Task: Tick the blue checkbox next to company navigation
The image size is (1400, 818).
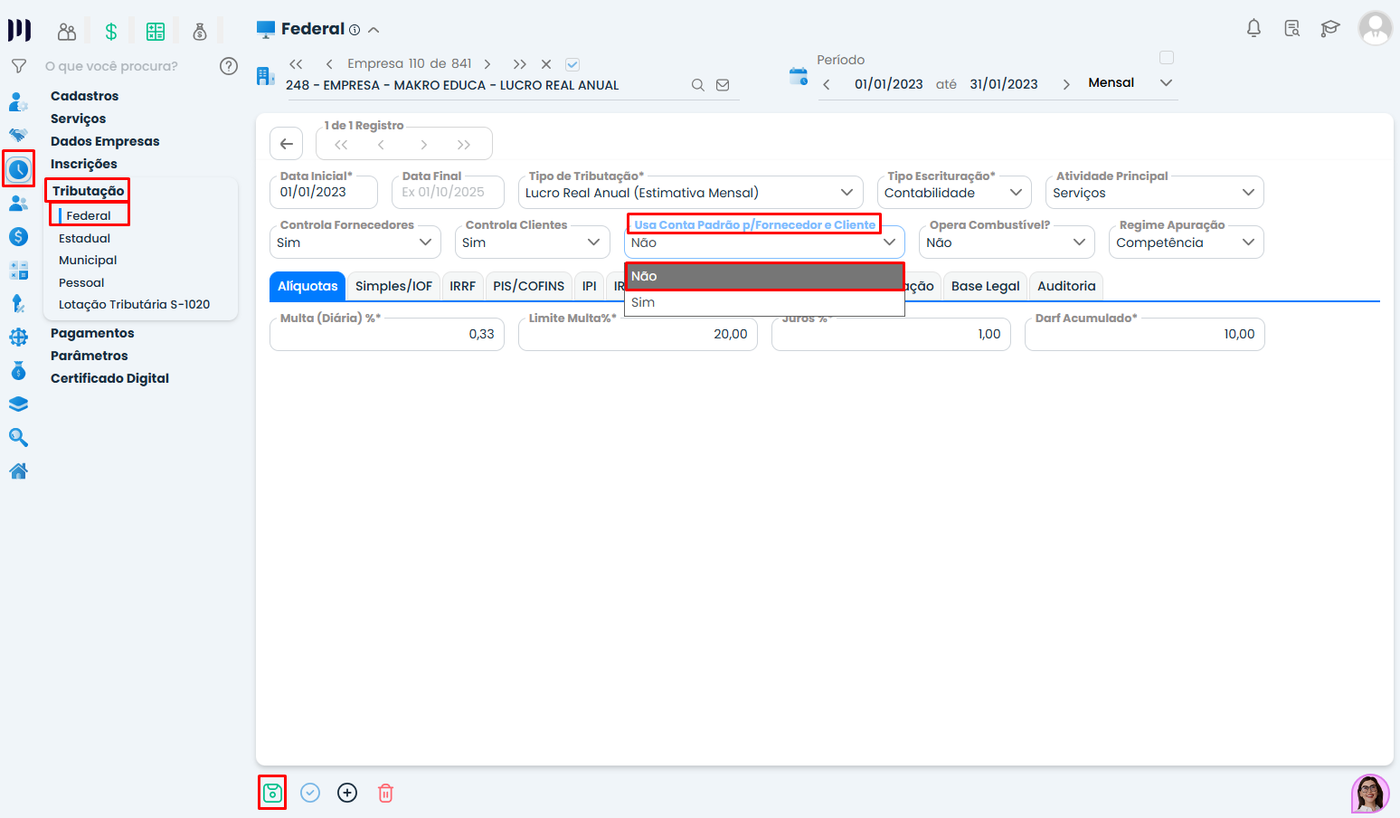Action: (x=572, y=63)
